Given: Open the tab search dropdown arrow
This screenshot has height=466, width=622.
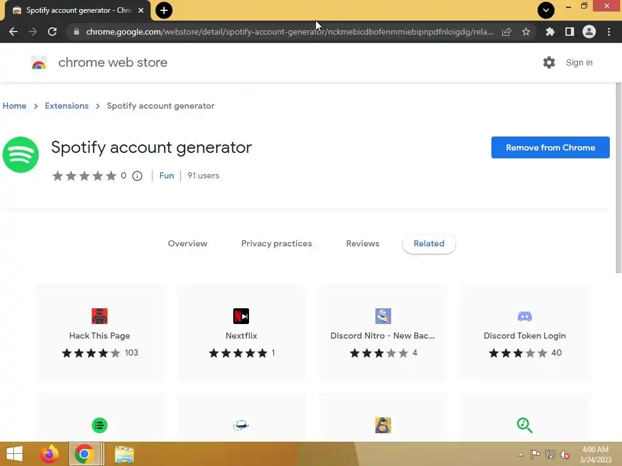Looking at the screenshot, I should point(546,10).
